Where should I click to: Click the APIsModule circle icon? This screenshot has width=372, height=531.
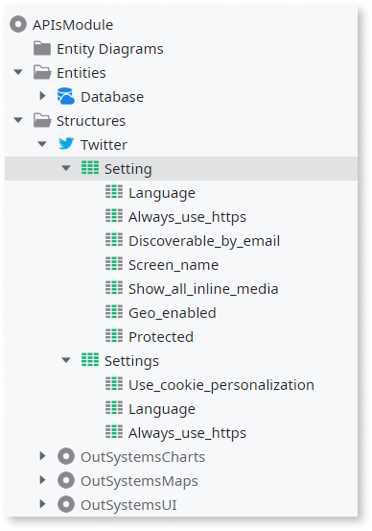(x=18, y=24)
